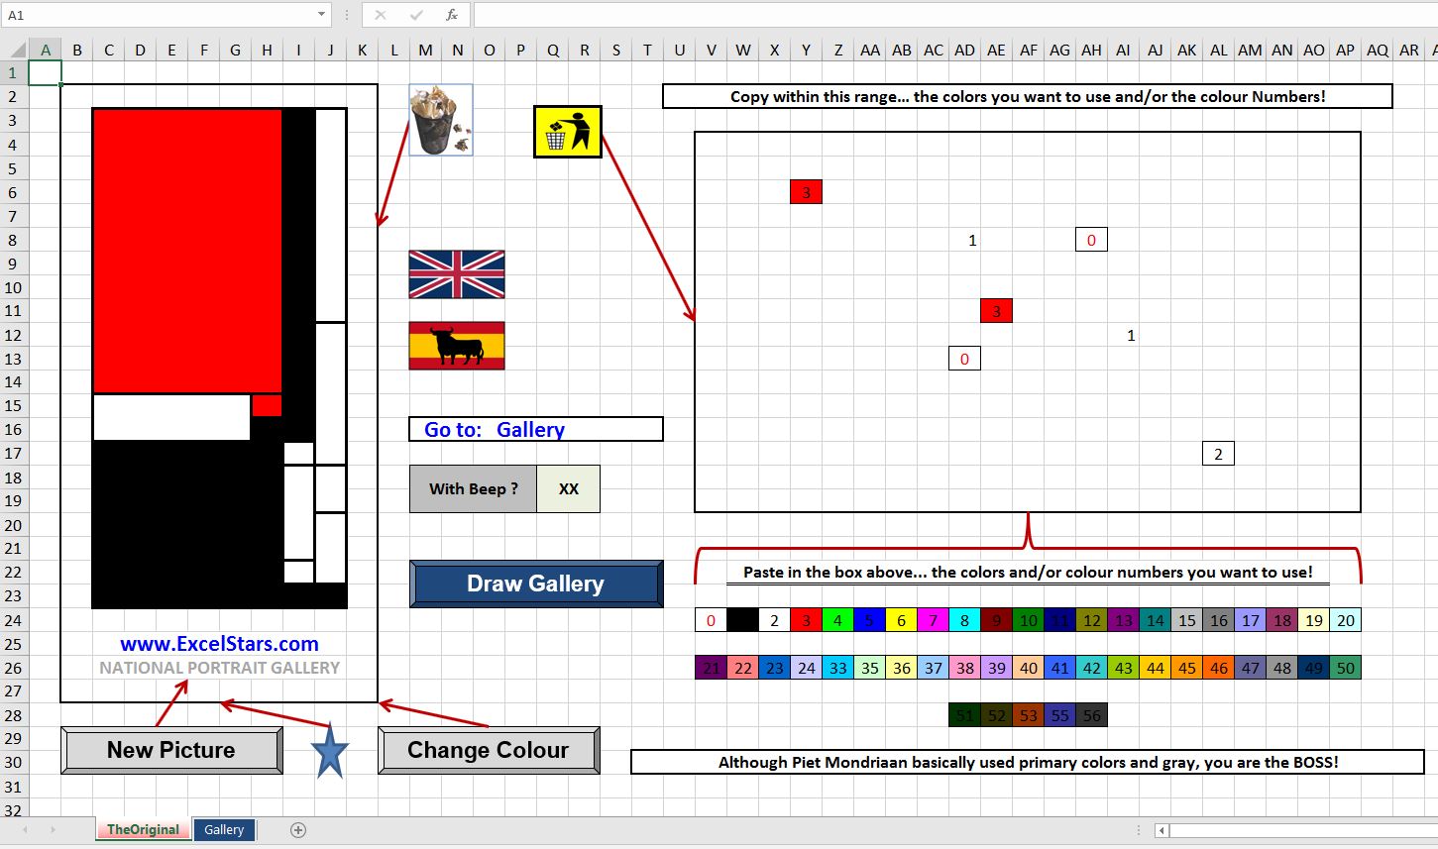Select the teal swatch numbered 14
Image resolution: width=1438 pixels, height=849 pixels.
[x=1155, y=620]
